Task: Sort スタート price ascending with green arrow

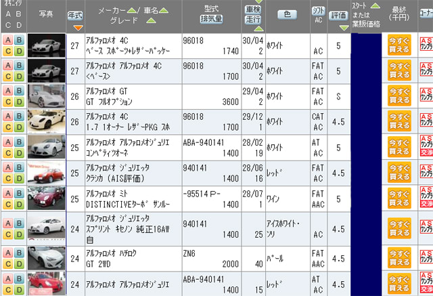Action: click(375, 5)
